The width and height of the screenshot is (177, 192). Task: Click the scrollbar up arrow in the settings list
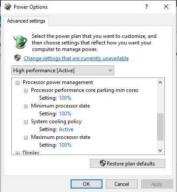coord(160,82)
